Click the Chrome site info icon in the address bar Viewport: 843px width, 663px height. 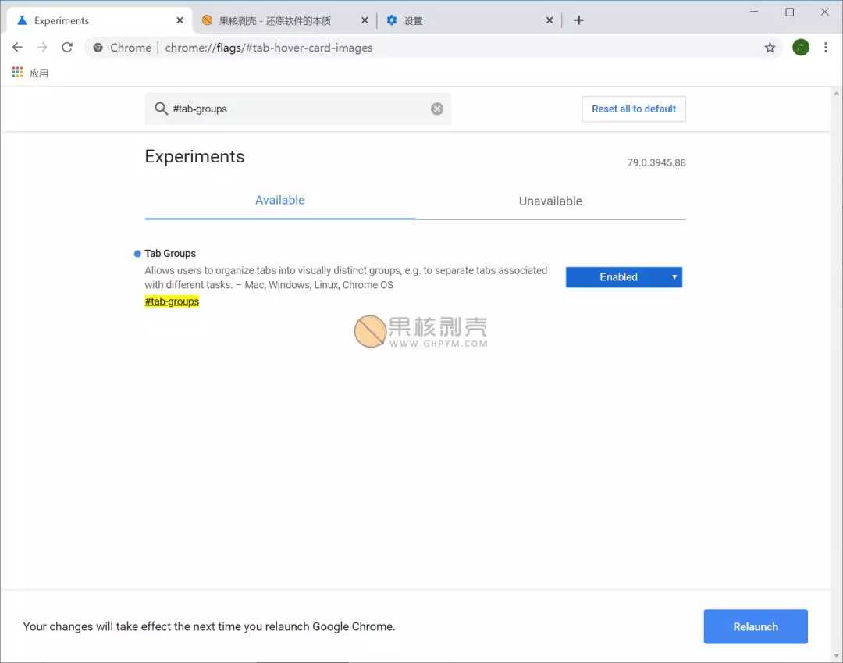point(98,48)
